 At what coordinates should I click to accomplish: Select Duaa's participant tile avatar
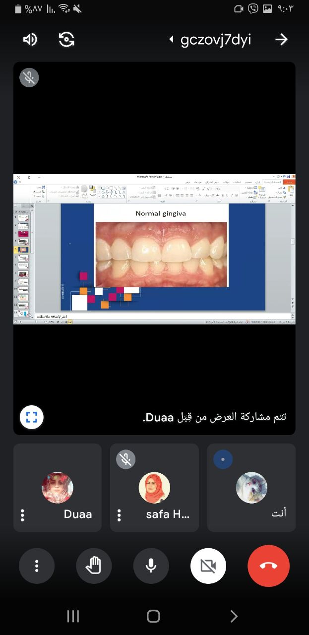pyautogui.click(x=58, y=488)
